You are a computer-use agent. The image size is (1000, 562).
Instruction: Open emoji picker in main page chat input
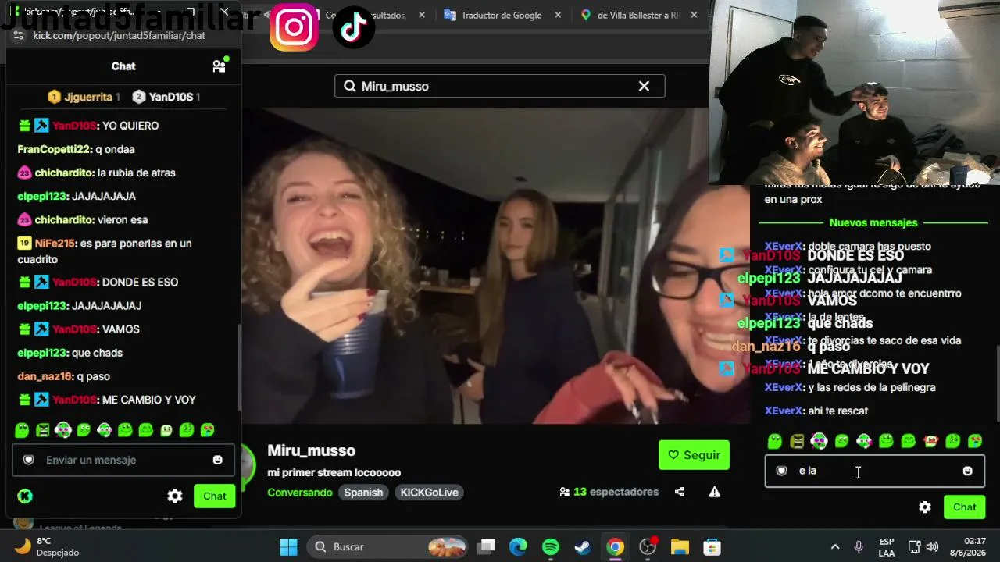[967, 471]
